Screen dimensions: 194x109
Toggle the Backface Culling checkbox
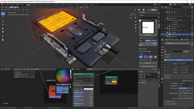192,81
